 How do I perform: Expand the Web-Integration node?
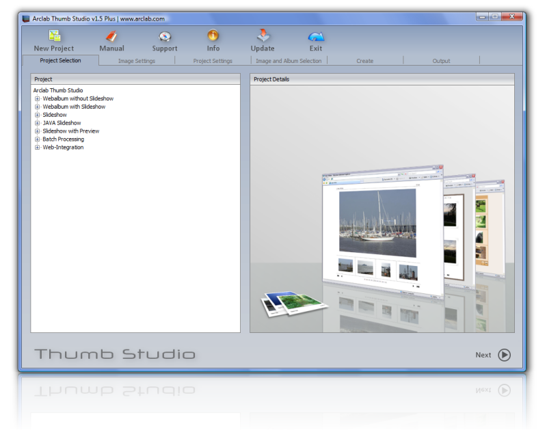pyautogui.click(x=37, y=147)
